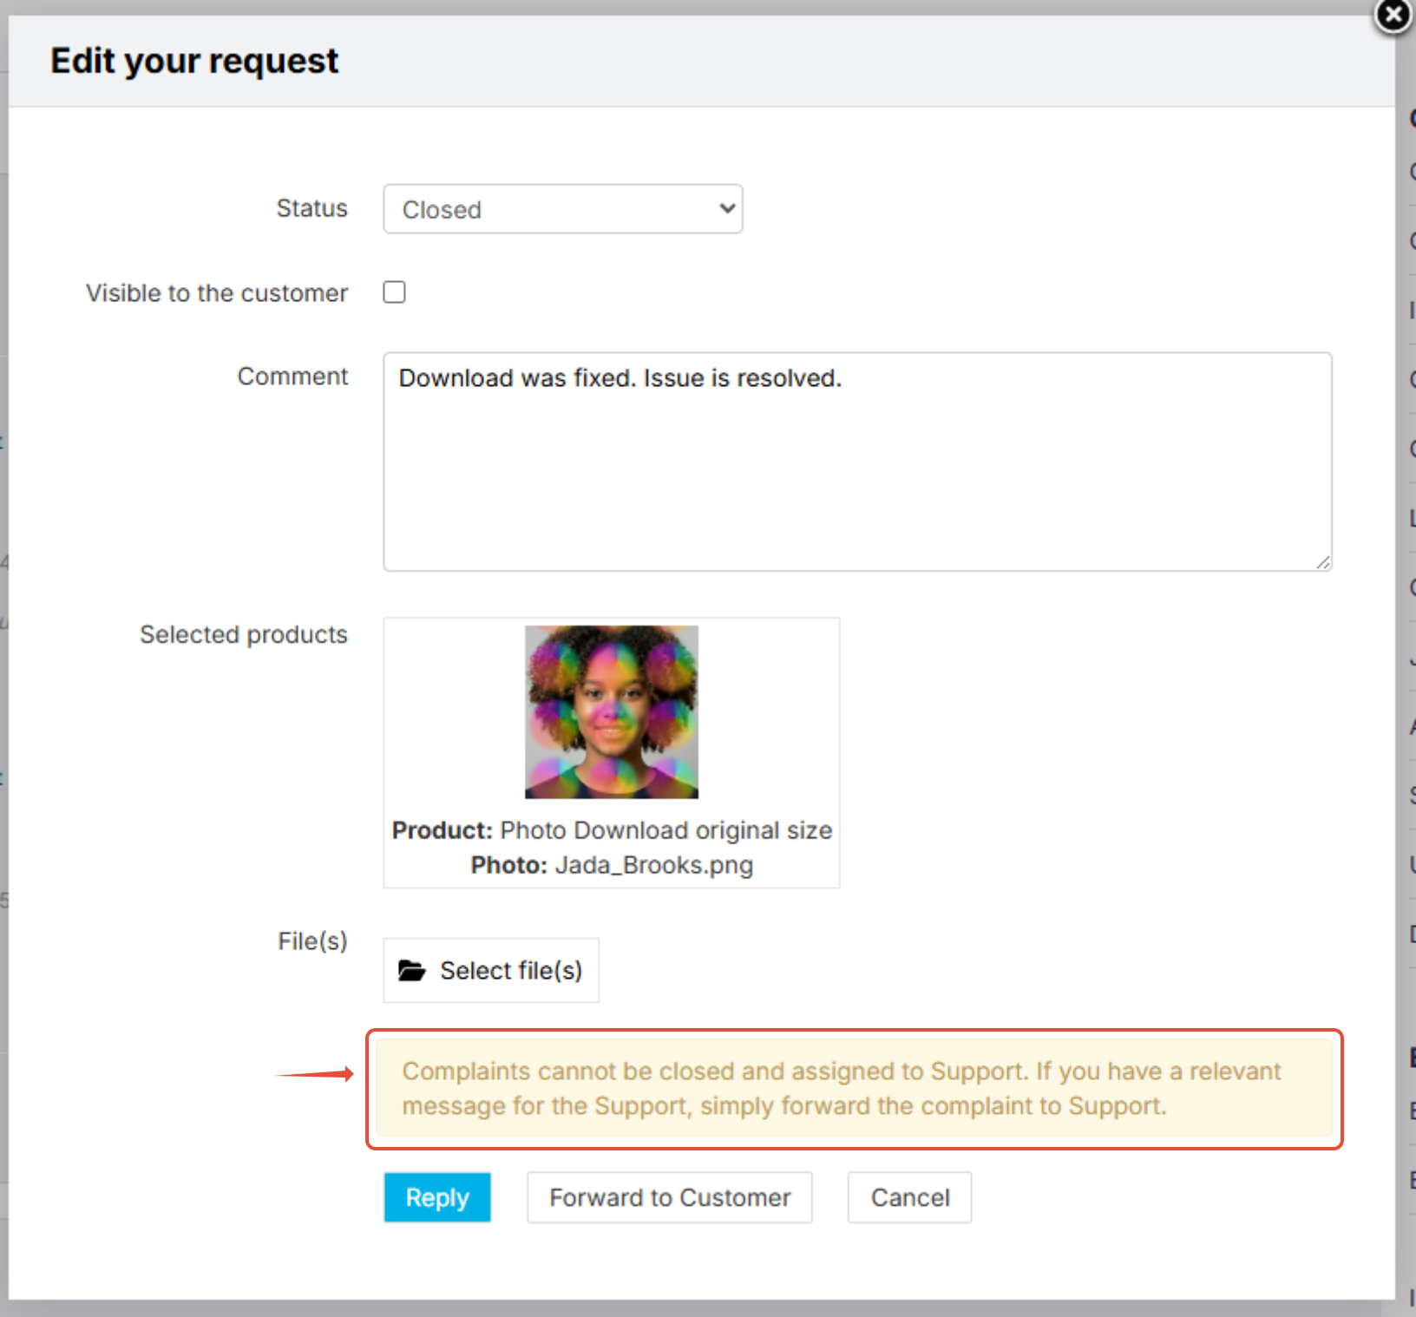This screenshot has width=1416, height=1317.
Task: Click Forward to Customer button
Action: (x=670, y=1197)
